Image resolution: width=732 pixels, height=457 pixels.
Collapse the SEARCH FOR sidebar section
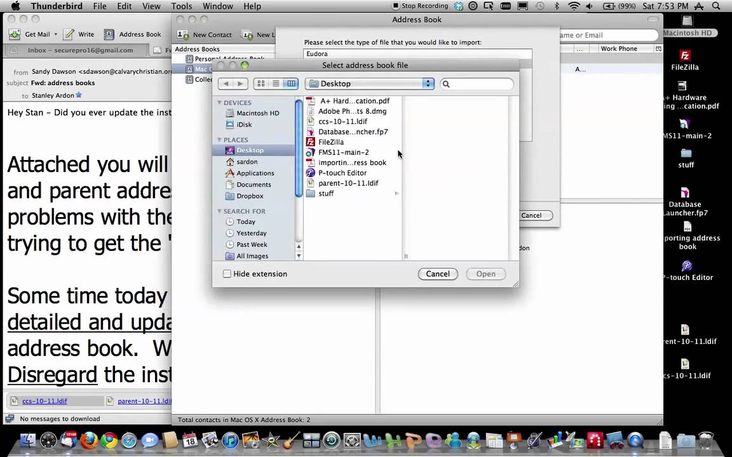(x=219, y=211)
